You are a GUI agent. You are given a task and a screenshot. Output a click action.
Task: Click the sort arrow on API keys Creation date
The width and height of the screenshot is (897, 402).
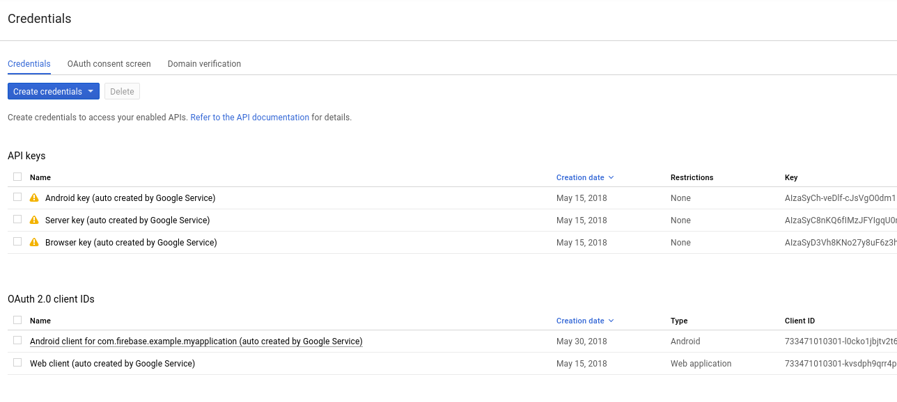611,177
